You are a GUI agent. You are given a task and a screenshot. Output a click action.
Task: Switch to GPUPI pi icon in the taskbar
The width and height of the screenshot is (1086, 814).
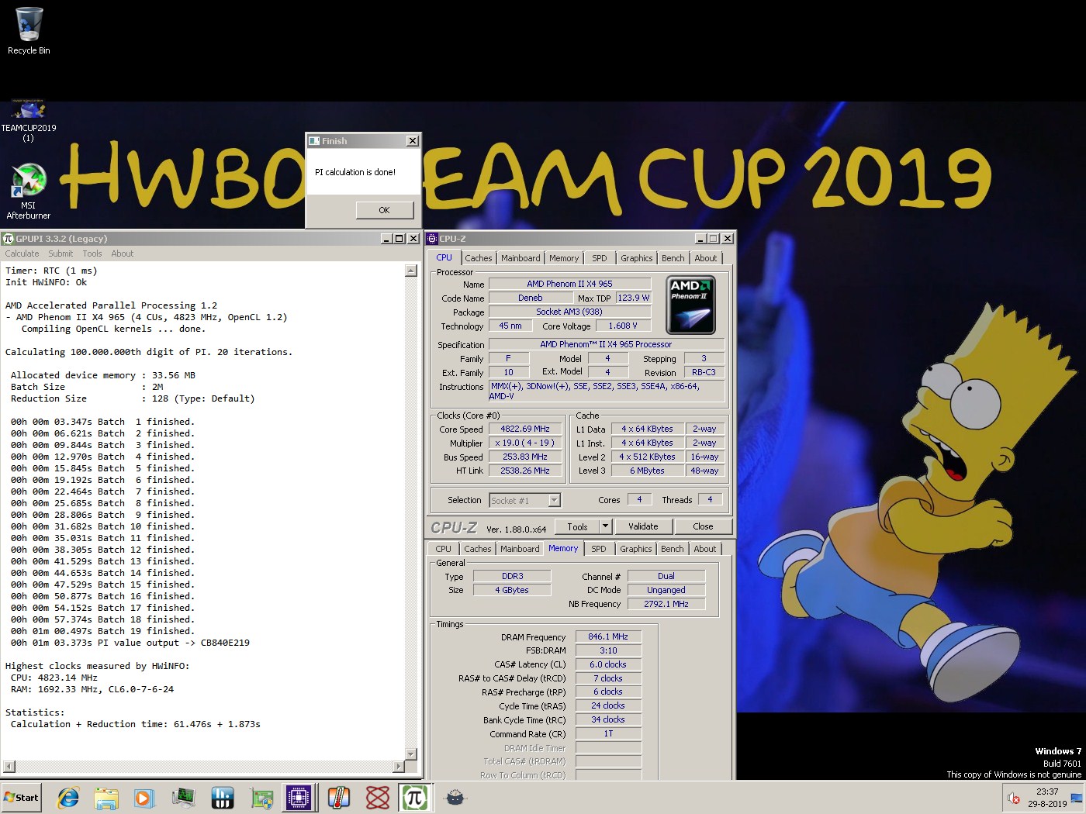coord(415,798)
